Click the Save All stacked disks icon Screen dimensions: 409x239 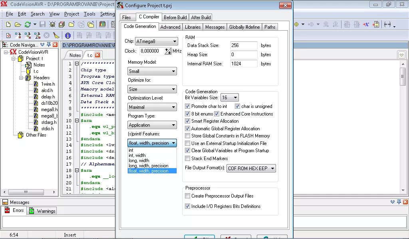[62, 24]
